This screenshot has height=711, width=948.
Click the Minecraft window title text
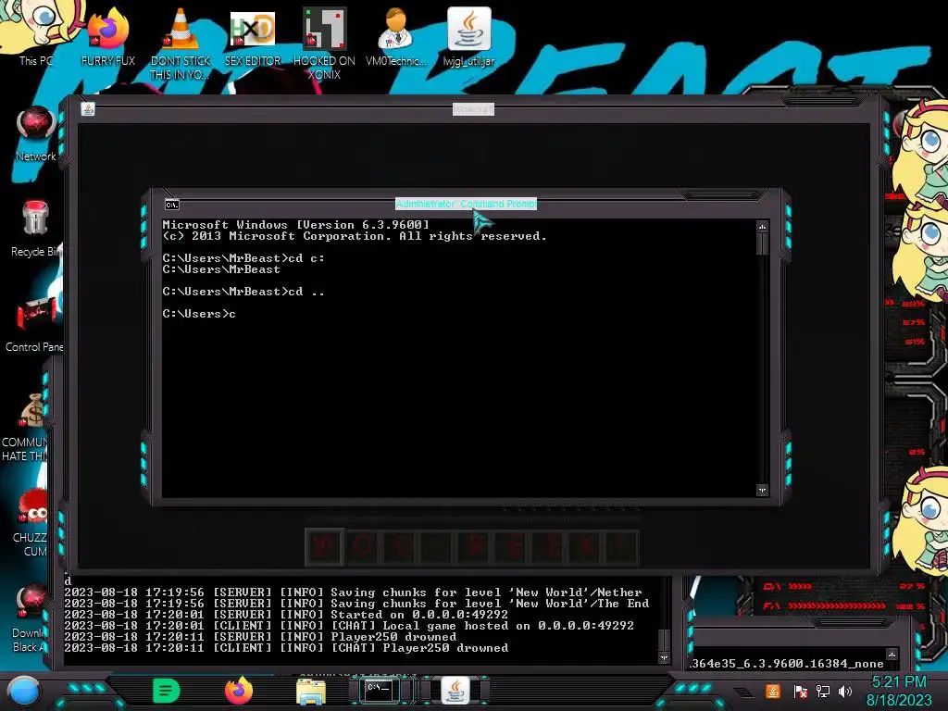[473, 109]
